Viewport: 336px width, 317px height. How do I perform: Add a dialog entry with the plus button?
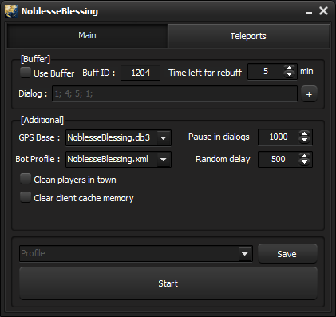click(309, 94)
